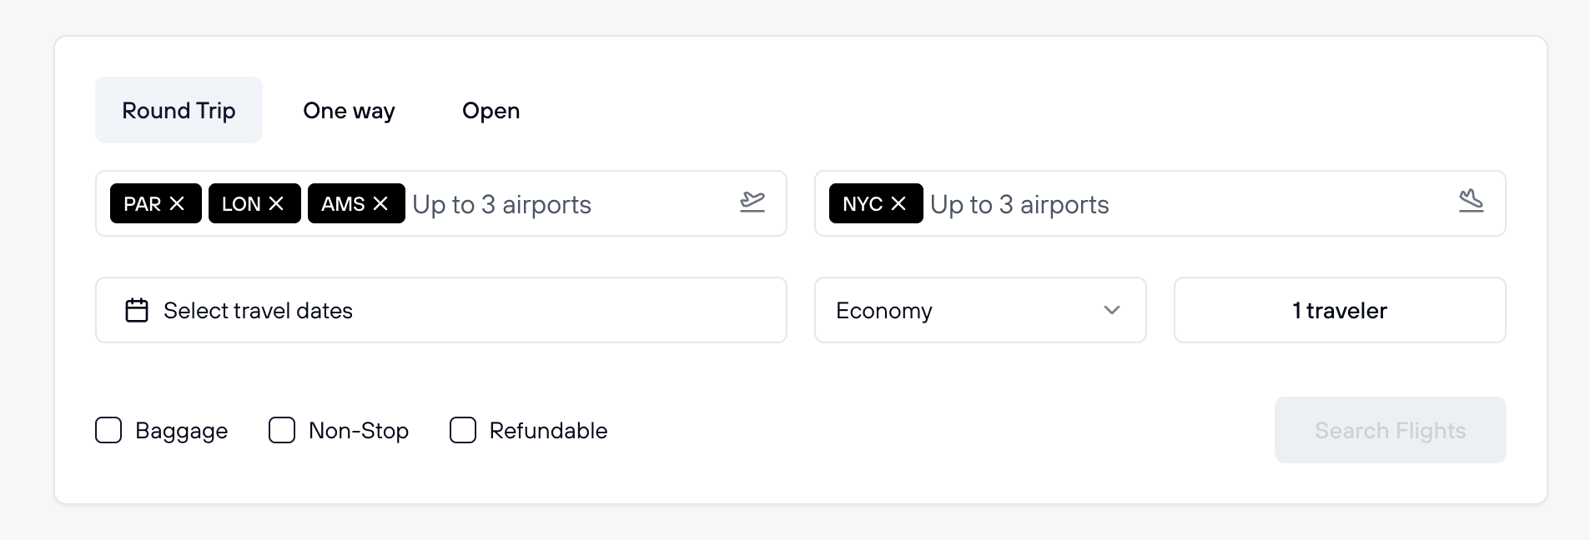Click the departure flight takeoff icon
Viewport: 1590px width, 540px height.
[752, 202]
